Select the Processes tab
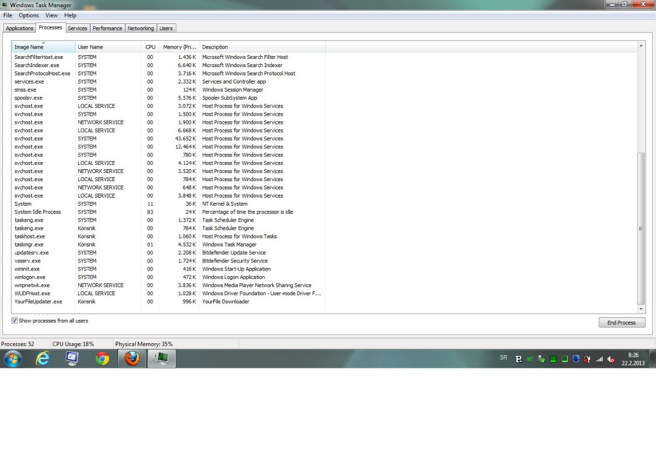This screenshot has width=656, height=460. pos(51,28)
